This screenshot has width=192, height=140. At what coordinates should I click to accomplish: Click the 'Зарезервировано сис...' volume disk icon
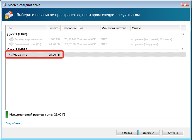click(x=11, y=39)
